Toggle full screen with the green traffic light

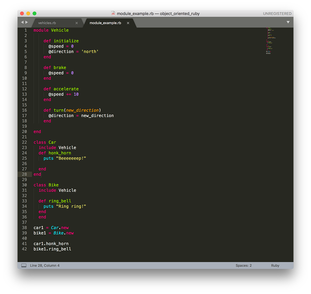coord(34,13)
